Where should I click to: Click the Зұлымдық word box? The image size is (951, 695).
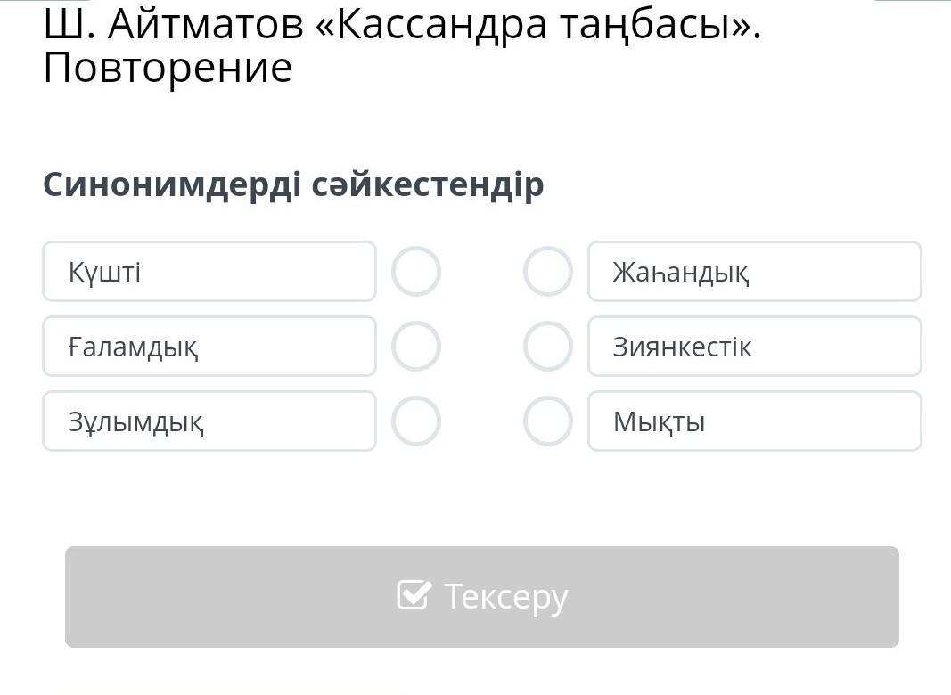[209, 421]
